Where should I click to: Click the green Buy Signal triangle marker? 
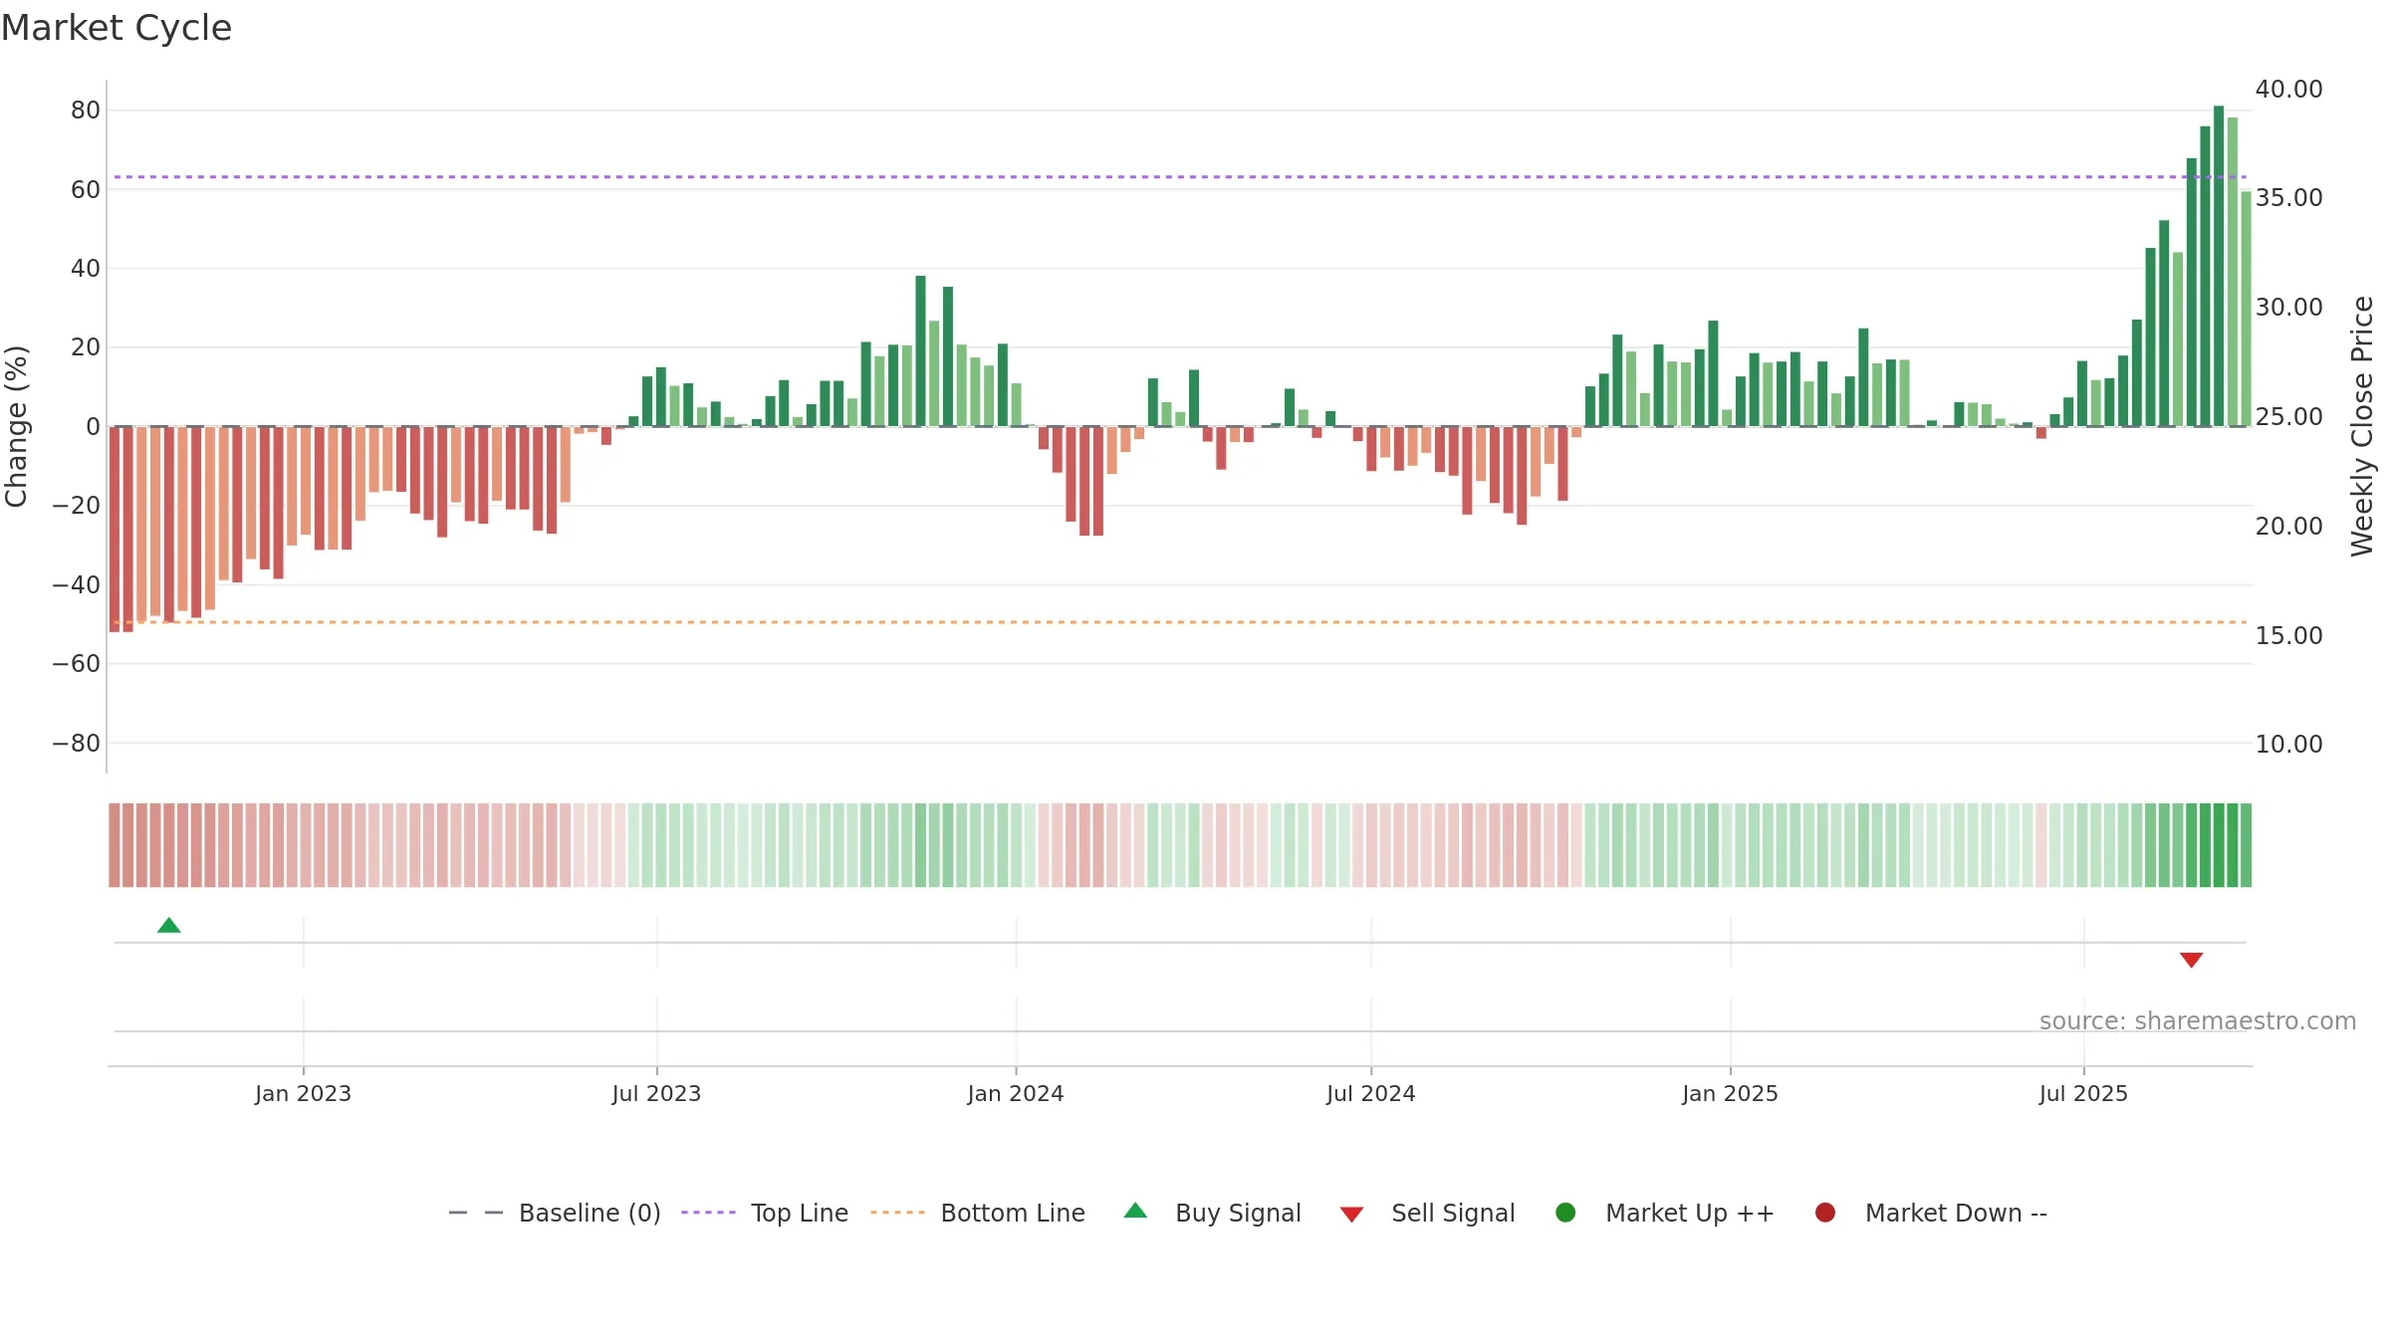(x=169, y=926)
